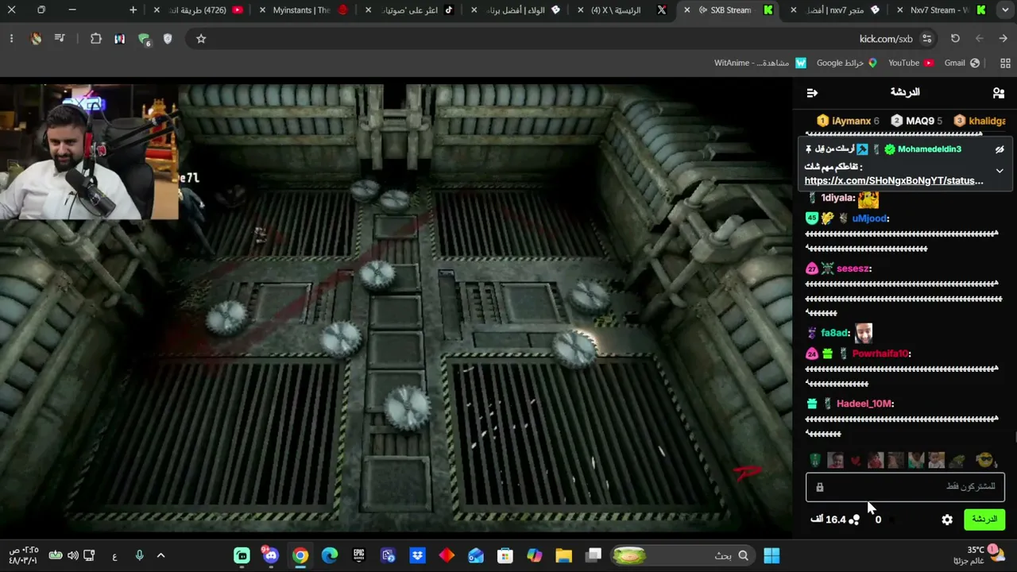Click the green chat send button
The height and width of the screenshot is (572, 1017).
tap(984, 520)
